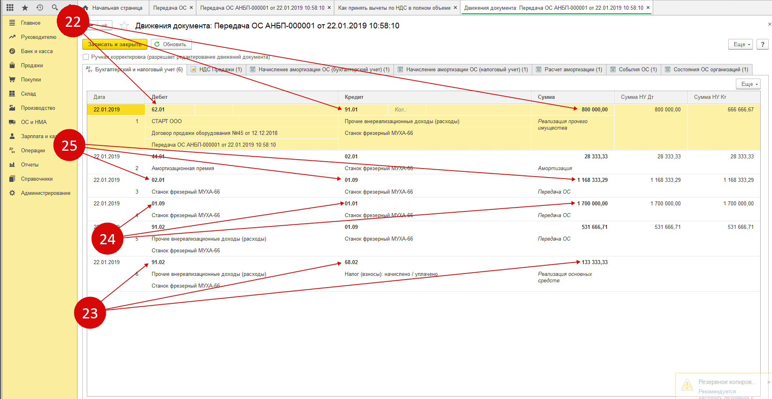772x399 pixels.
Task: Open the Главное section
Action: tap(31, 23)
